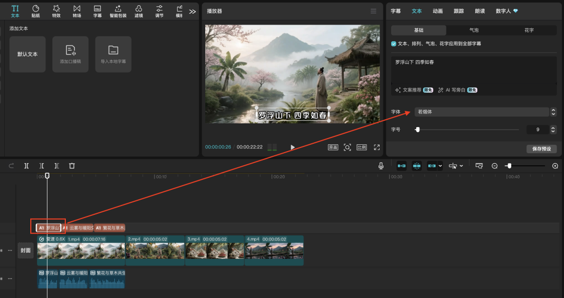Click the 封面 cover button
This screenshot has width=564, height=298.
pos(26,250)
